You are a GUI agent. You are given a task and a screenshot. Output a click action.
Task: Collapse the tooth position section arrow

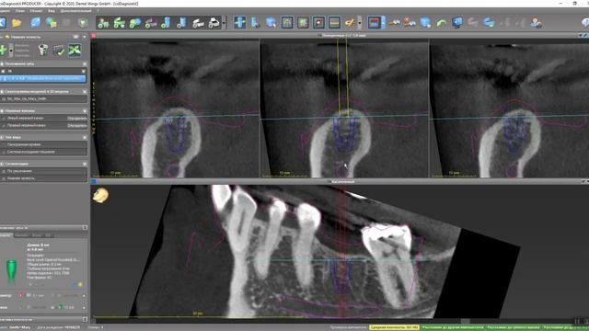(85, 64)
